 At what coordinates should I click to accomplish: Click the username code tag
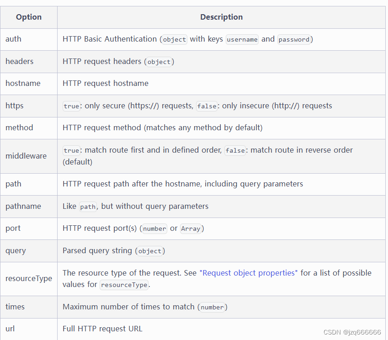pyautogui.click(x=242, y=40)
